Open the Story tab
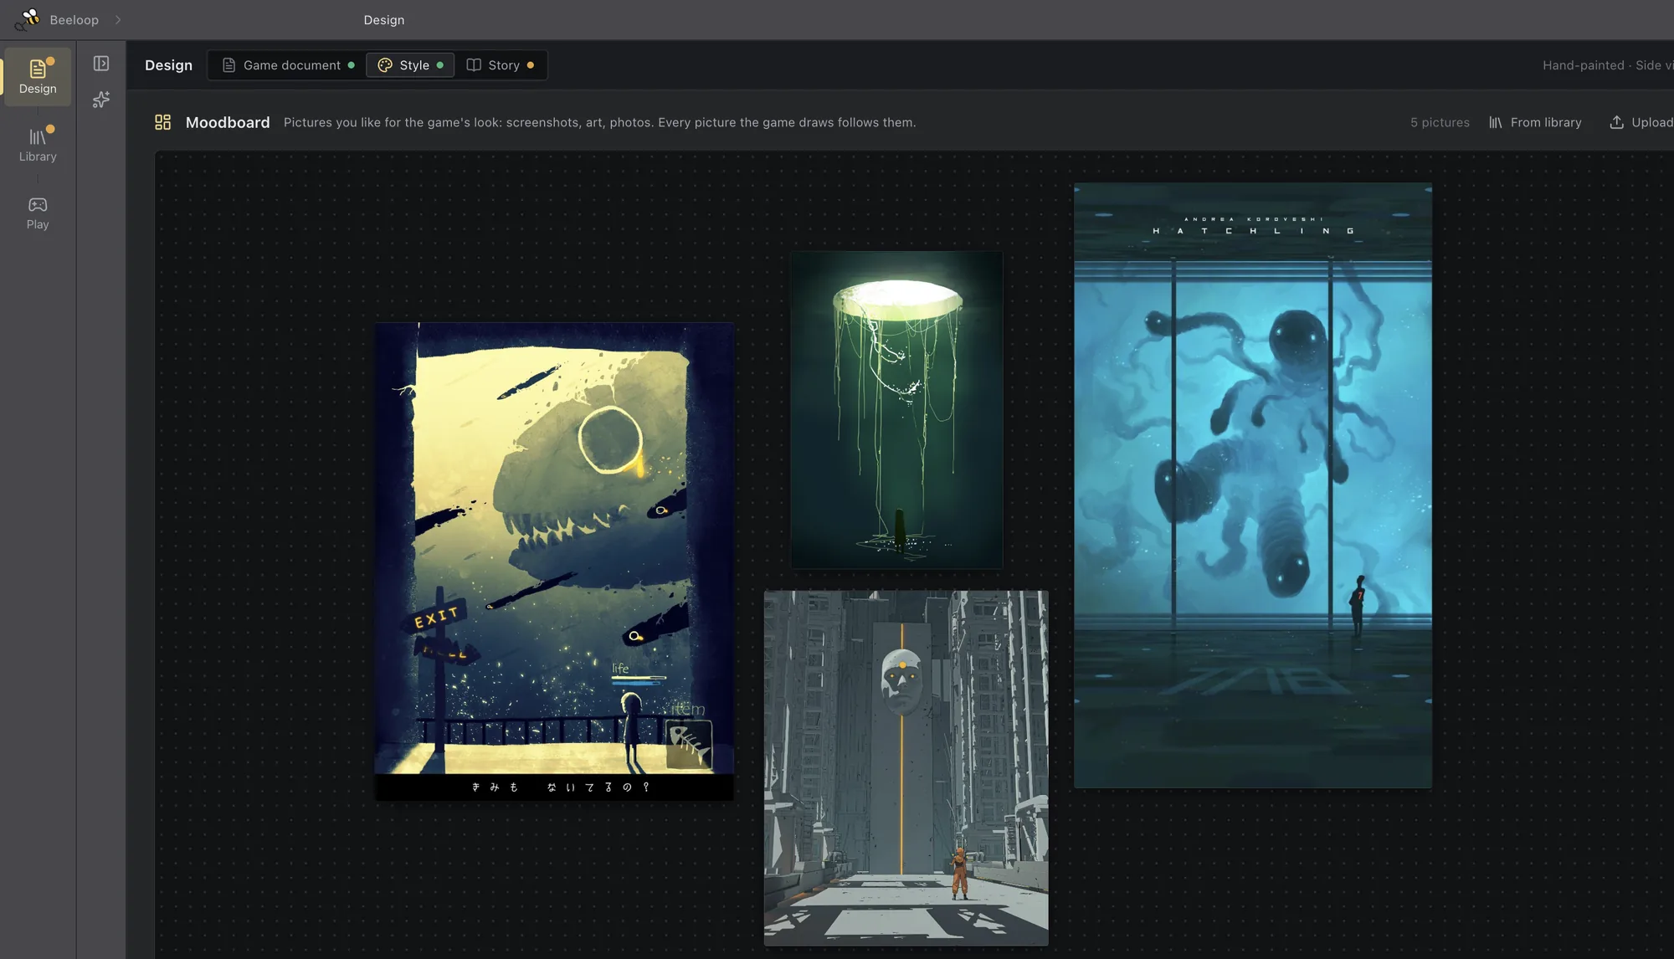This screenshot has width=1674, height=959. pyautogui.click(x=501, y=65)
